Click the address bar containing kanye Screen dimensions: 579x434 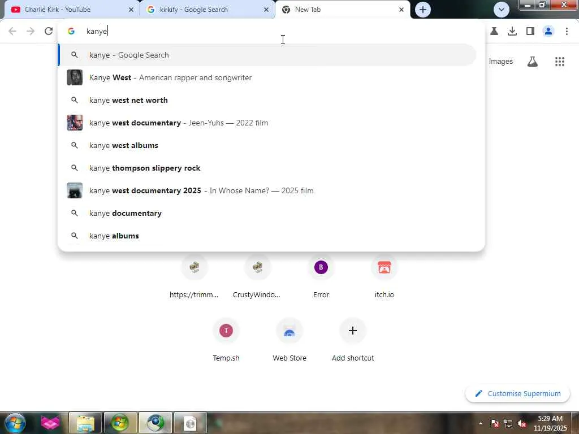click(x=271, y=31)
